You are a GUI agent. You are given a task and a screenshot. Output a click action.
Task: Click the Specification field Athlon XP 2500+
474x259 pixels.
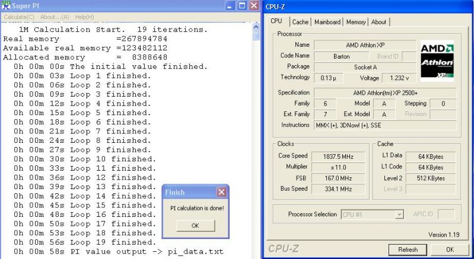click(385, 92)
